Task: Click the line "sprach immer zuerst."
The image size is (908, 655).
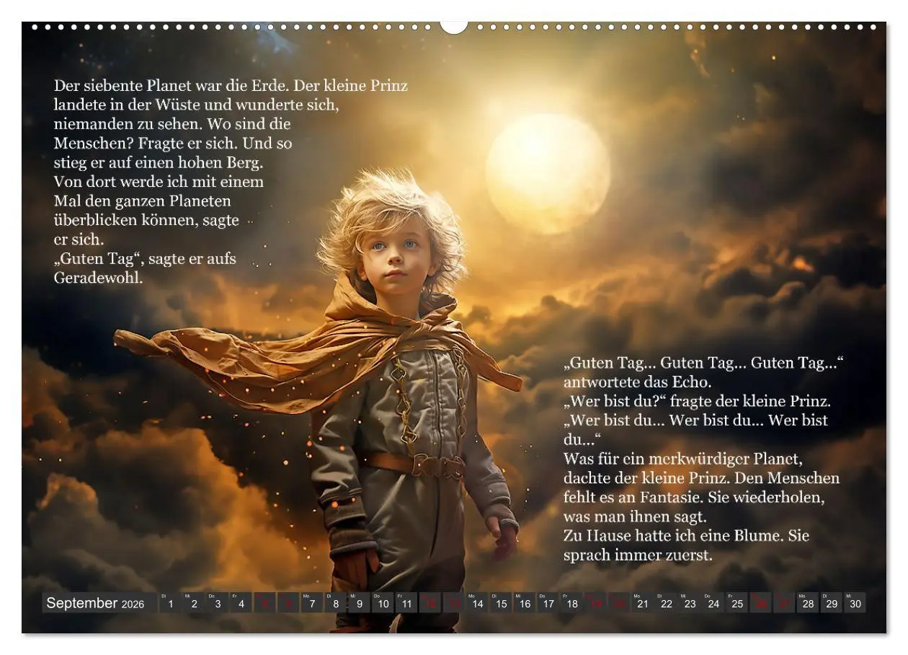Action: pos(638,555)
